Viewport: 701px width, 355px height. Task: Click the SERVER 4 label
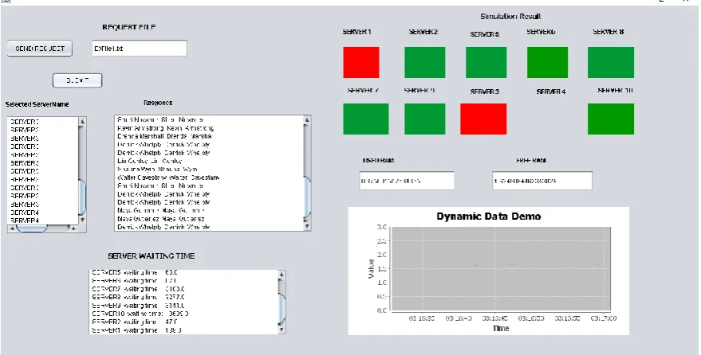[x=551, y=92]
